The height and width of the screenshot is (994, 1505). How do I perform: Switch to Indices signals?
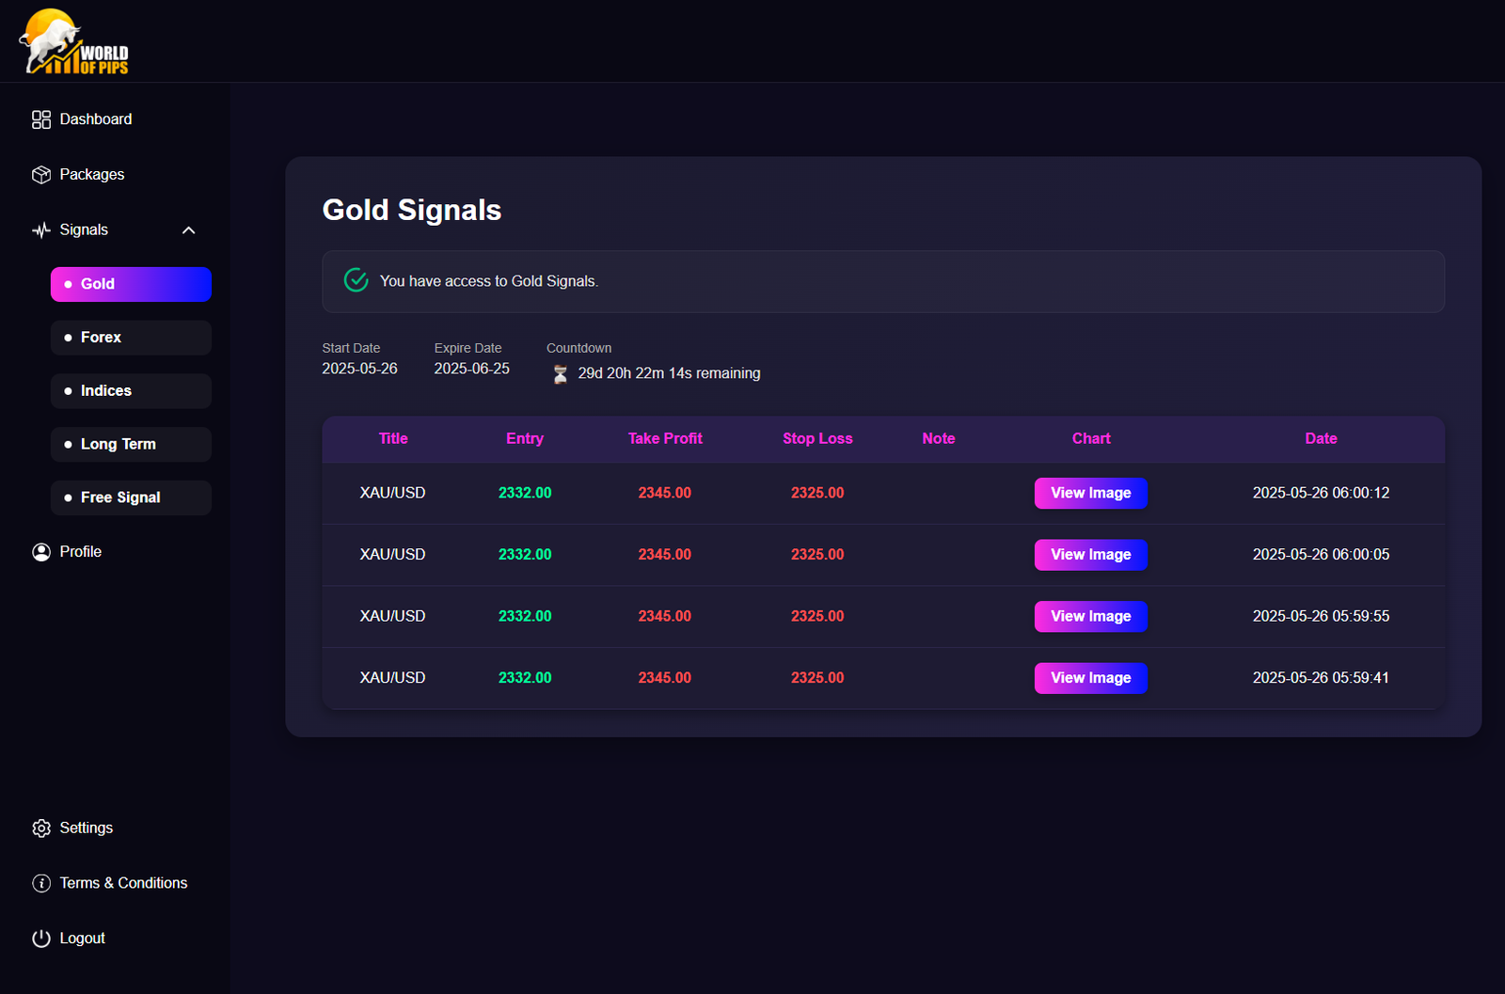tap(131, 391)
